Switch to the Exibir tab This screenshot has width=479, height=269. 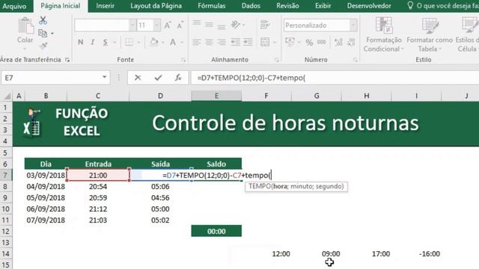click(323, 6)
